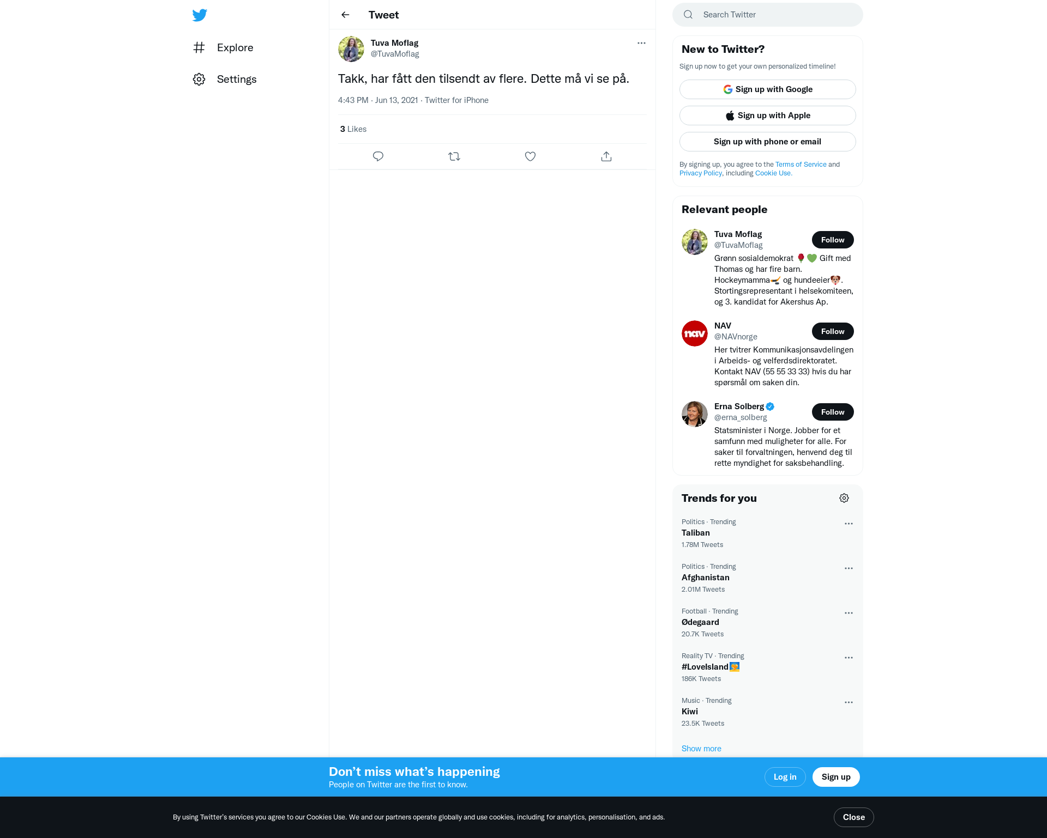This screenshot has height=838, width=1047.
Task: Like the tweet with the heart icon
Action: coord(530,156)
